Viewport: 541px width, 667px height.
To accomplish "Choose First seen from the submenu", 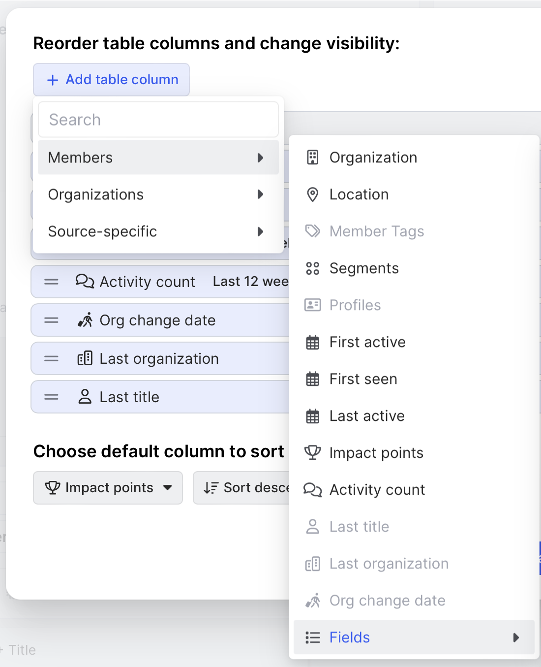I will pyautogui.click(x=363, y=379).
